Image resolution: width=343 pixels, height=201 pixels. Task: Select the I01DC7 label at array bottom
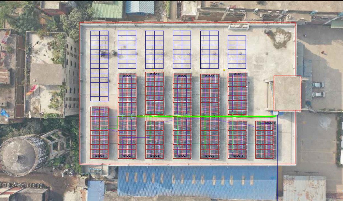(x=182, y=156)
